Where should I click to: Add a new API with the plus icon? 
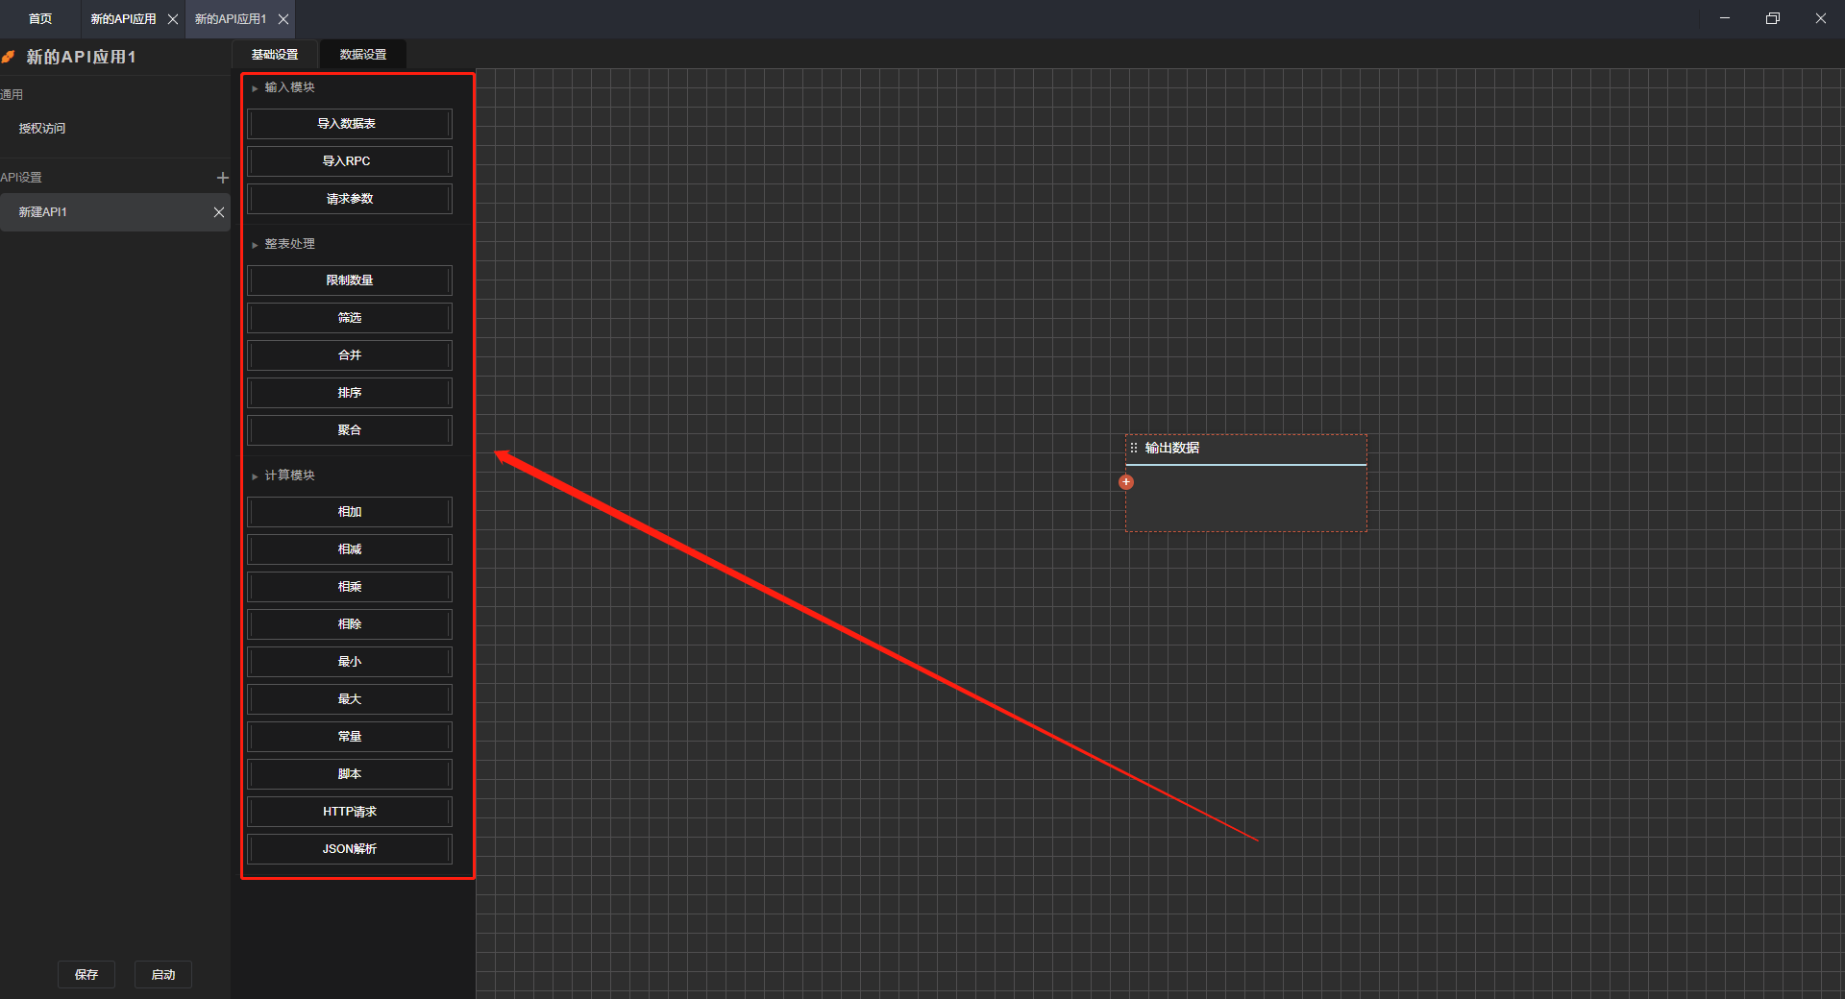pos(223,178)
